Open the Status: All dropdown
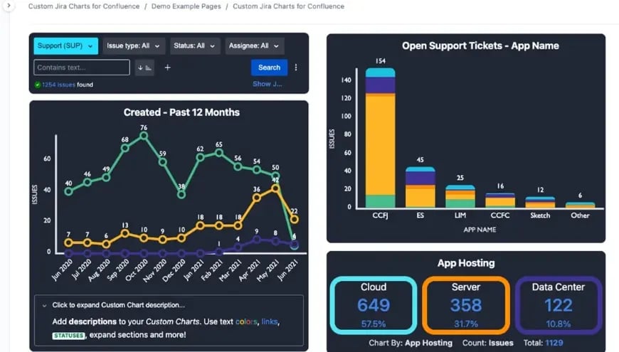Image resolution: width=619 pixels, height=352 pixels. pyautogui.click(x=195, y=46)
